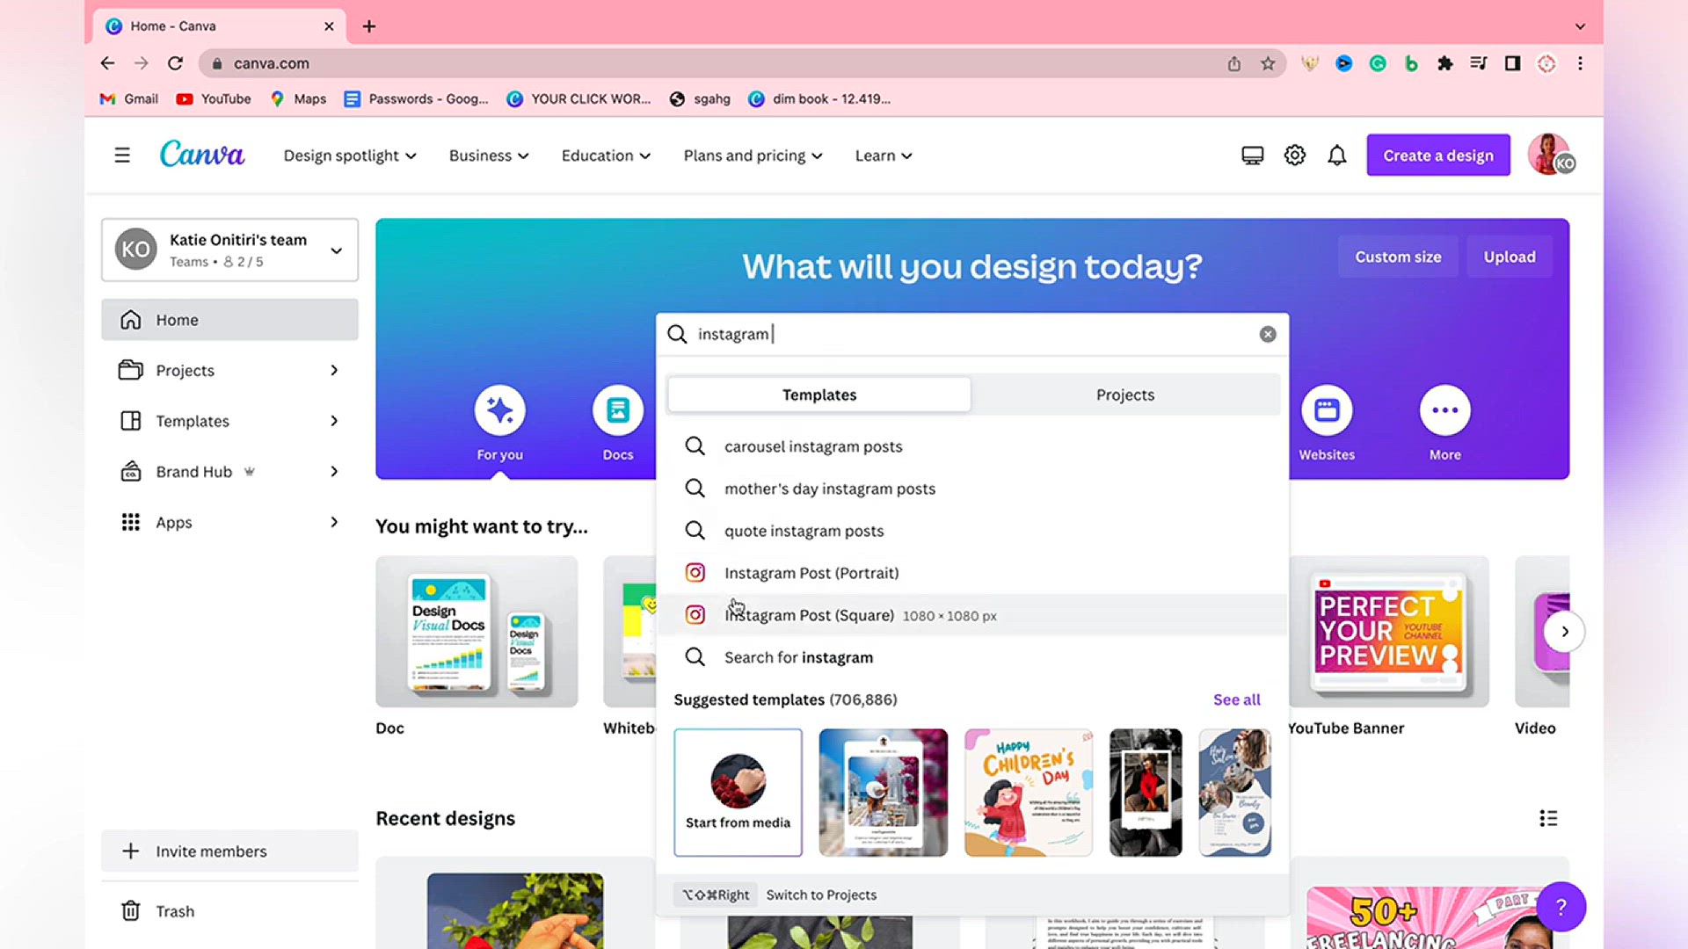Bookmark this page with the star icon

[x=1268, y=63]
